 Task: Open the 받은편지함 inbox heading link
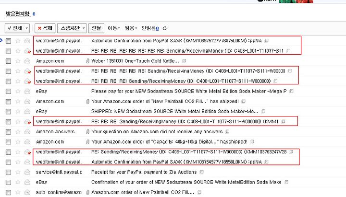pos(18,13)
